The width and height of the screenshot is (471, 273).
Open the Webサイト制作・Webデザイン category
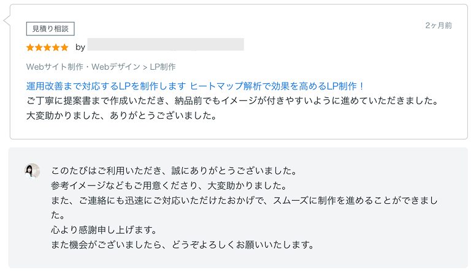tap(83, 67)
